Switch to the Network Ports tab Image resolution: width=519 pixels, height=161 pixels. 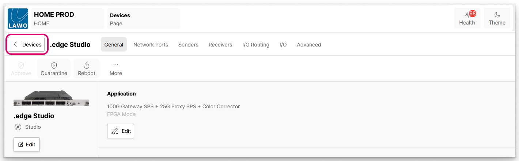151,45
